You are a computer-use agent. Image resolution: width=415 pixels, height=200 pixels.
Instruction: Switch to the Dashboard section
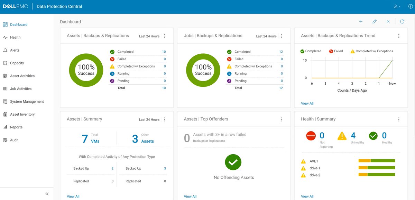(18, 24)
